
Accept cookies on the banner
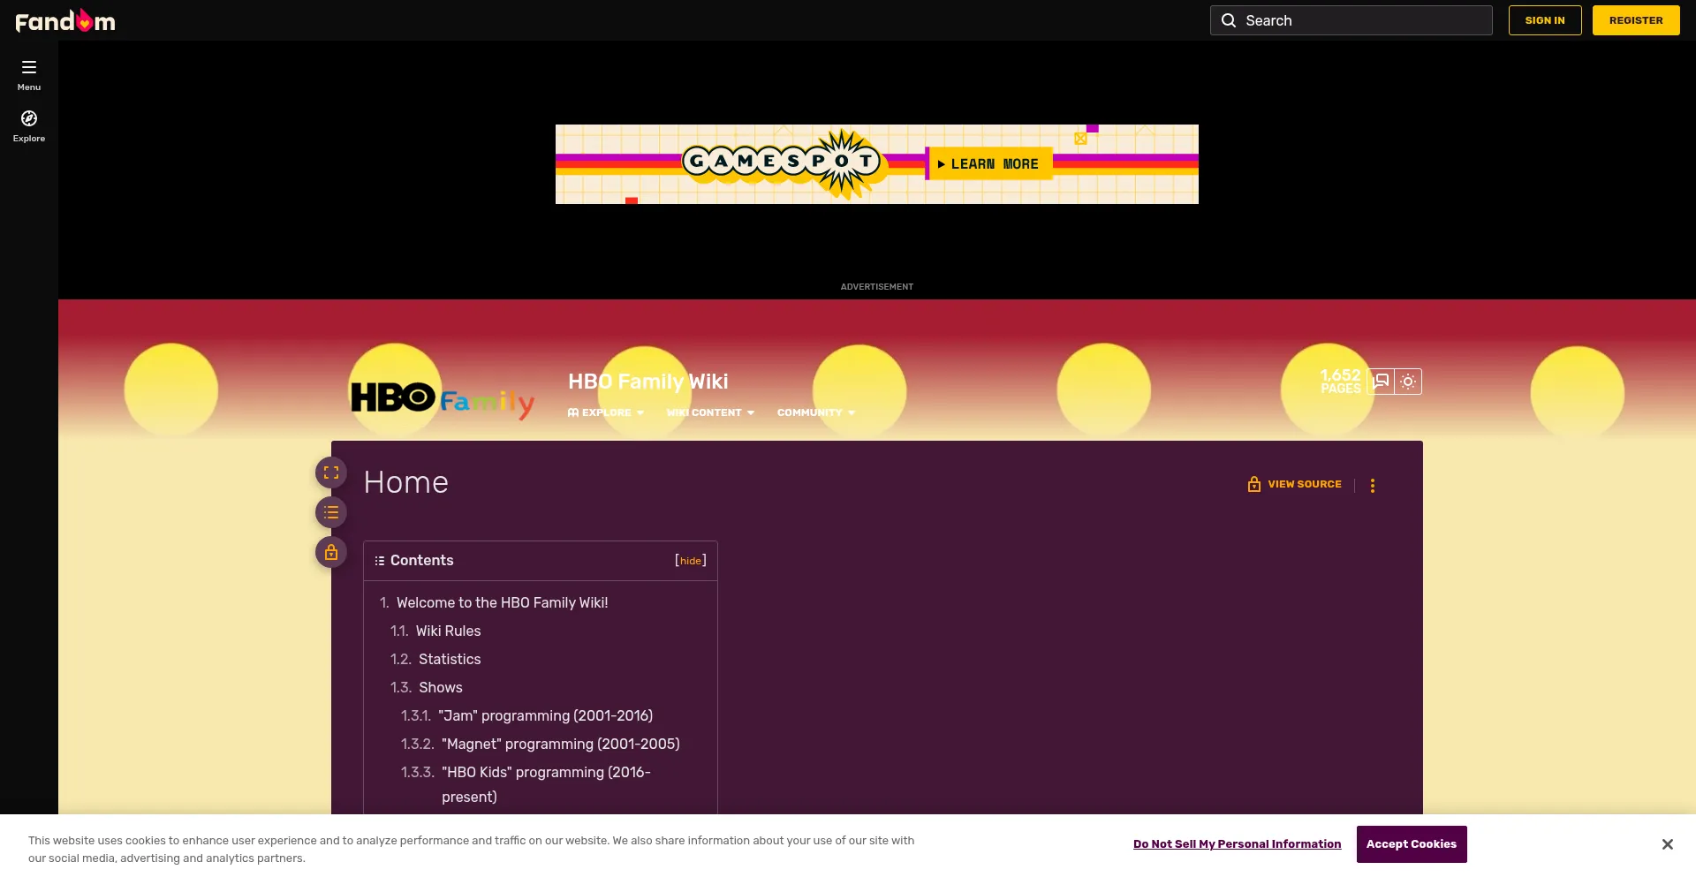[x=1412, y=844]
